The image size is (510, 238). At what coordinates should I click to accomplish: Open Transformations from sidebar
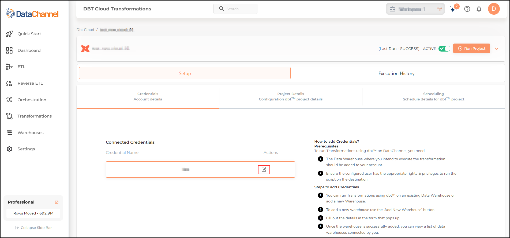click(35, 116)
